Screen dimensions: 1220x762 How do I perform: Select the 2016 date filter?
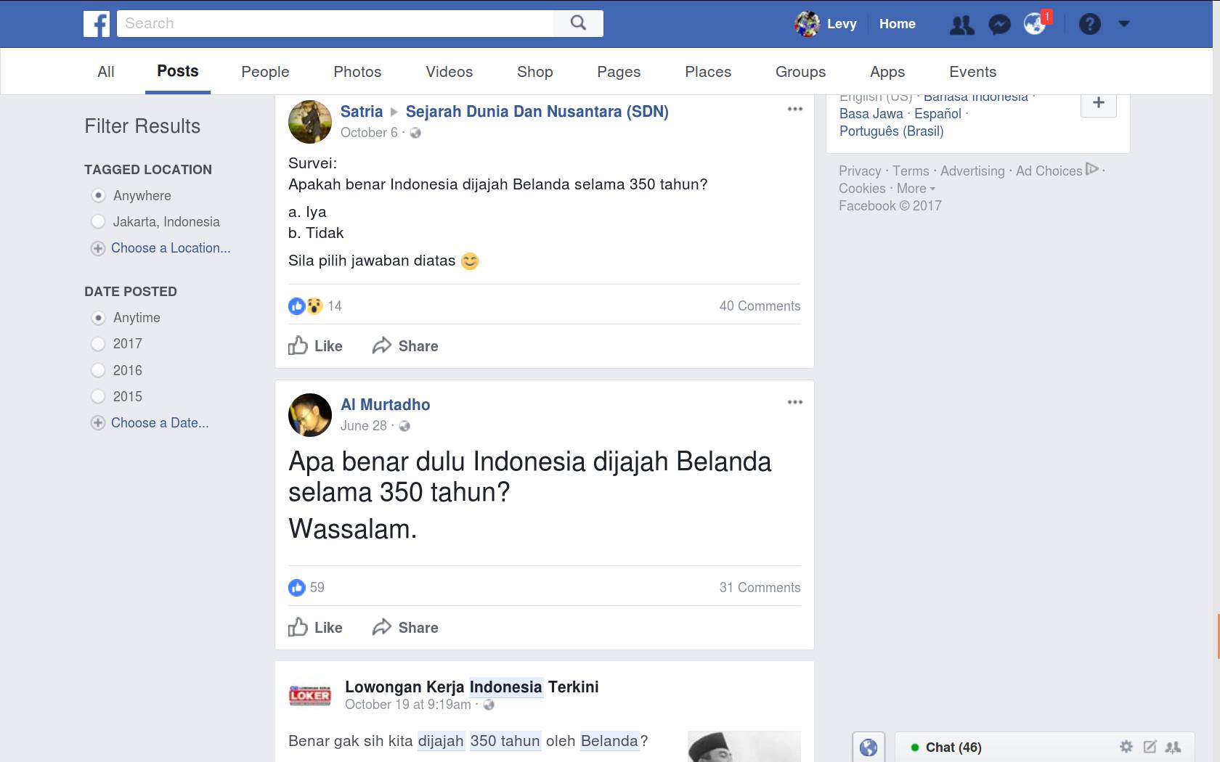98,371
